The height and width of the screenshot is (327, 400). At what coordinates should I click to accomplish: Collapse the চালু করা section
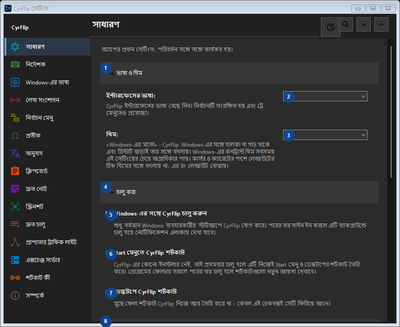click(x=239, y=192)
